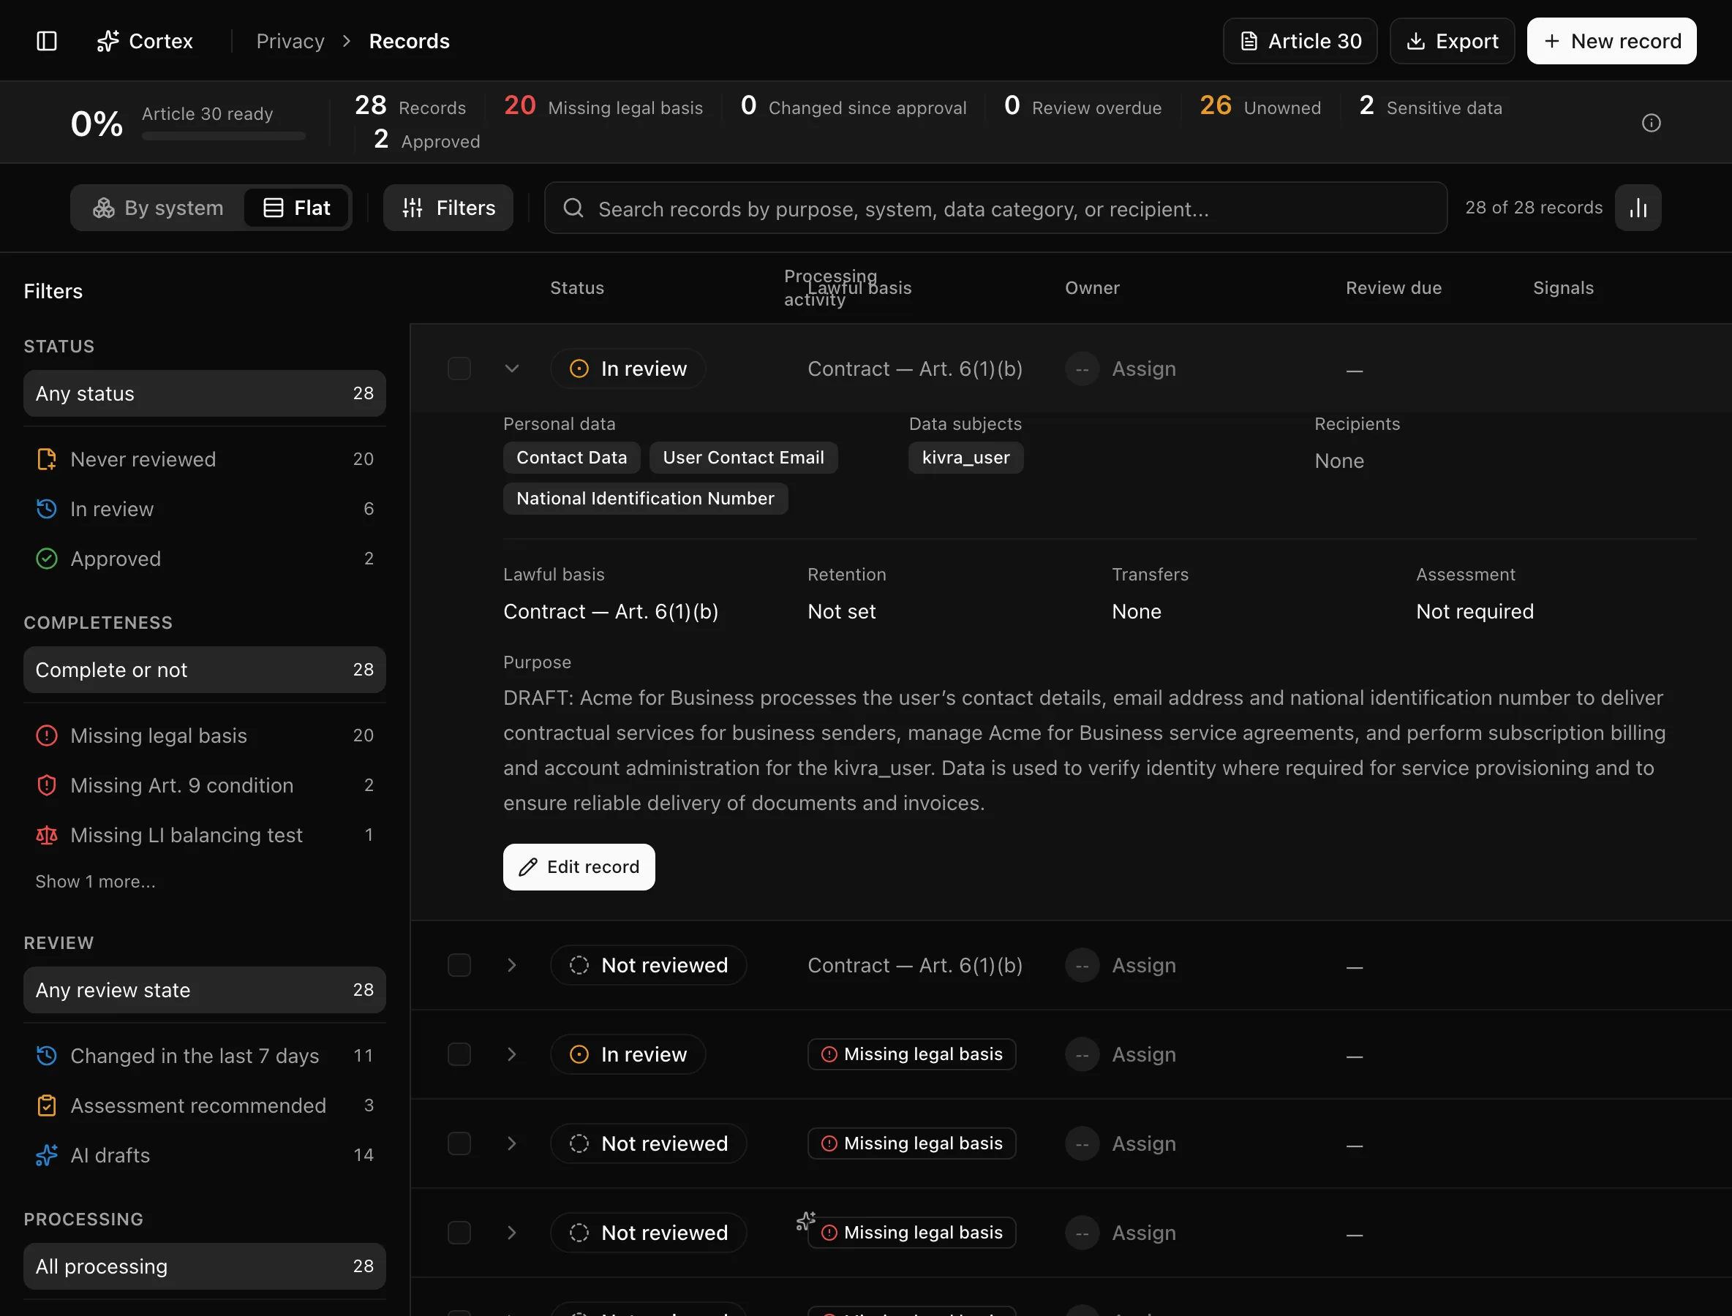The height and width of the screenshot is (1316, 1732).
Task: Click the Never reviewed file icon
Action: tap(47, 459)
